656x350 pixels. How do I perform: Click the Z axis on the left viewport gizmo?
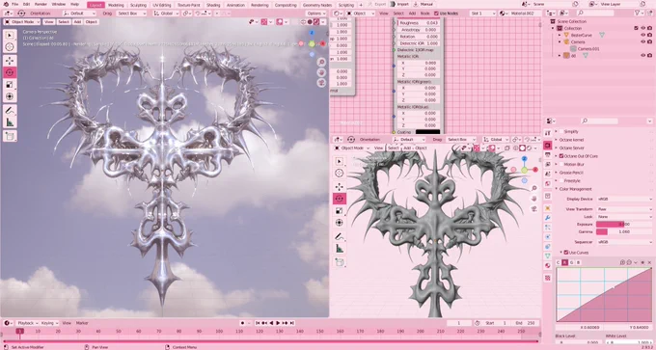312,33
